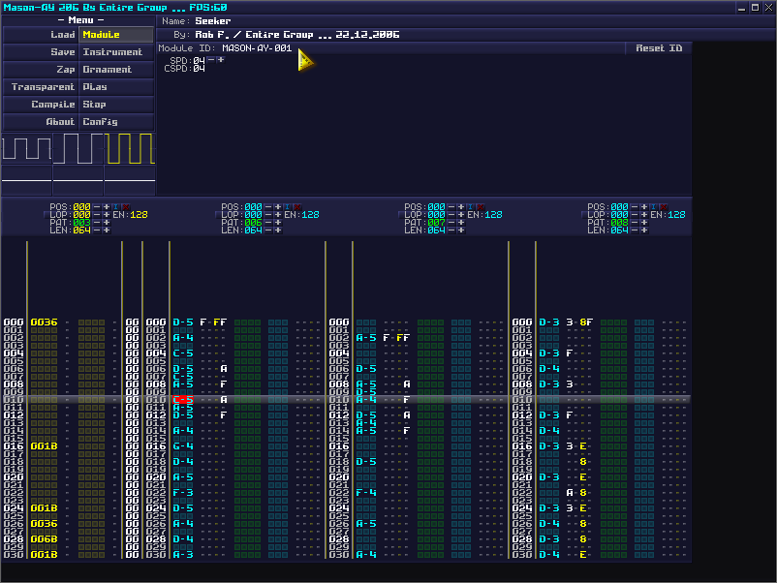The image size is (777, 583).
Task: Decrease pattern number from 007
Action: (451, 223)
